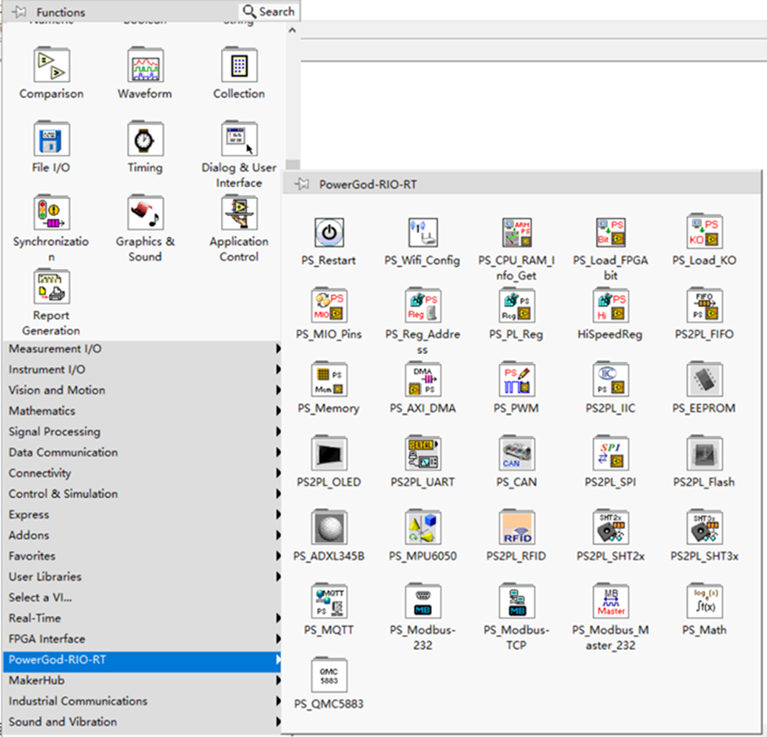The height and width of the screenshot is (737, 767).
Task: Open the Real-Time menu entry
Action: [x=143, y=618]
